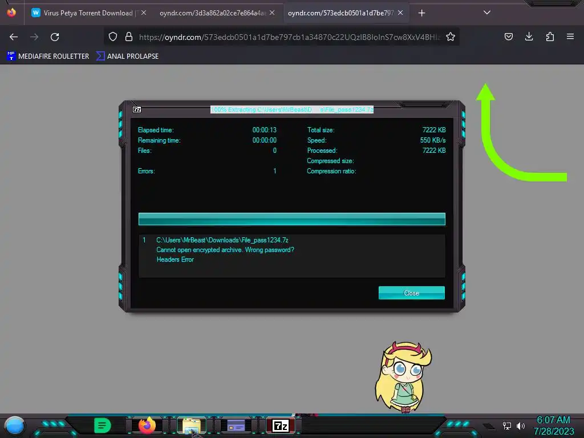This screenshot has height=438, width=584.
Task: Bookmark this page with the star icon
Action: point(451,36)
